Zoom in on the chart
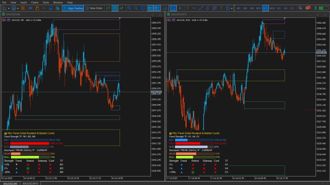The width and height of the screenshot is (330, 185). (x=129, y=8)
